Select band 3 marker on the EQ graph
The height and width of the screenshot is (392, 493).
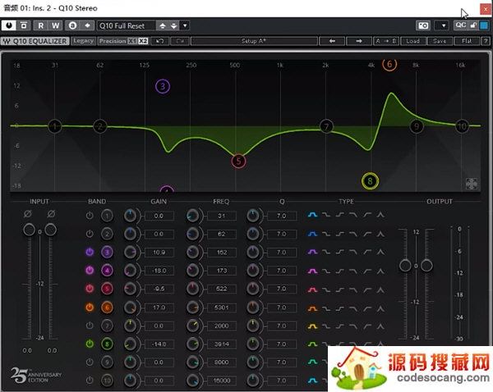163,86
